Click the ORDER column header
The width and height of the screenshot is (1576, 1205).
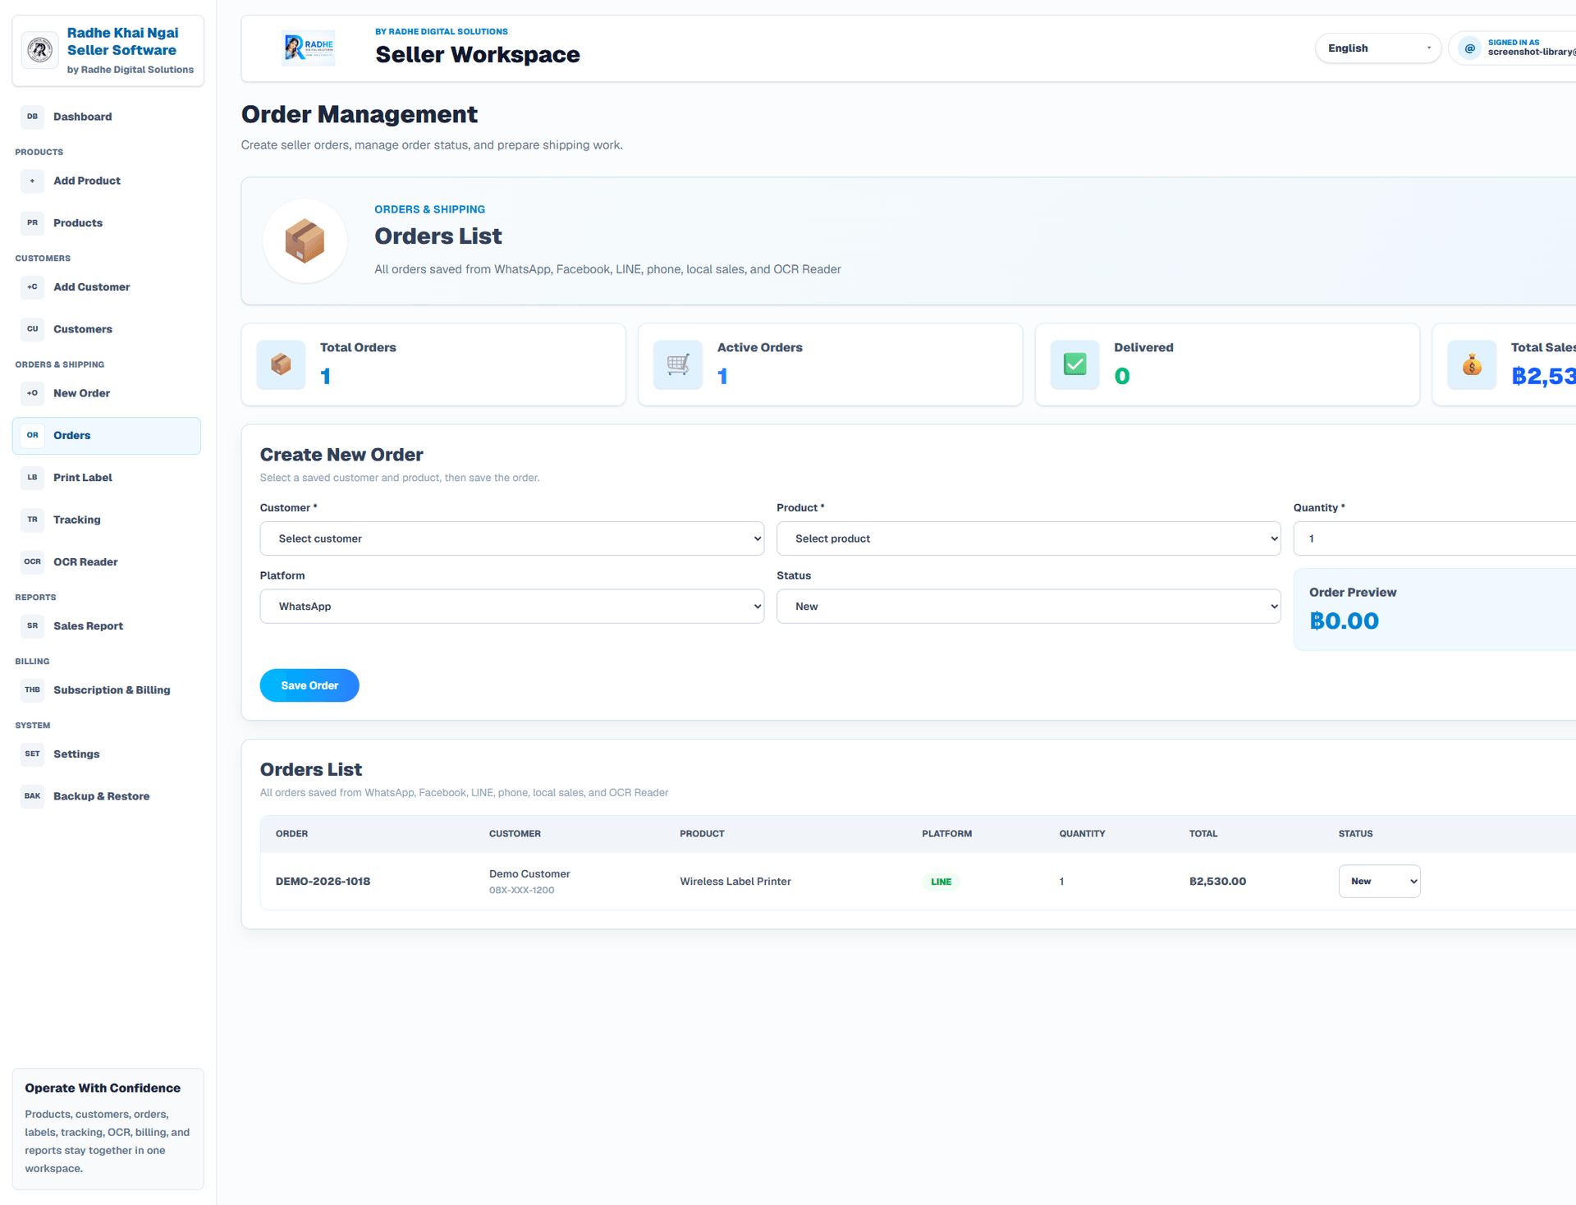click(x=291, y=833)
